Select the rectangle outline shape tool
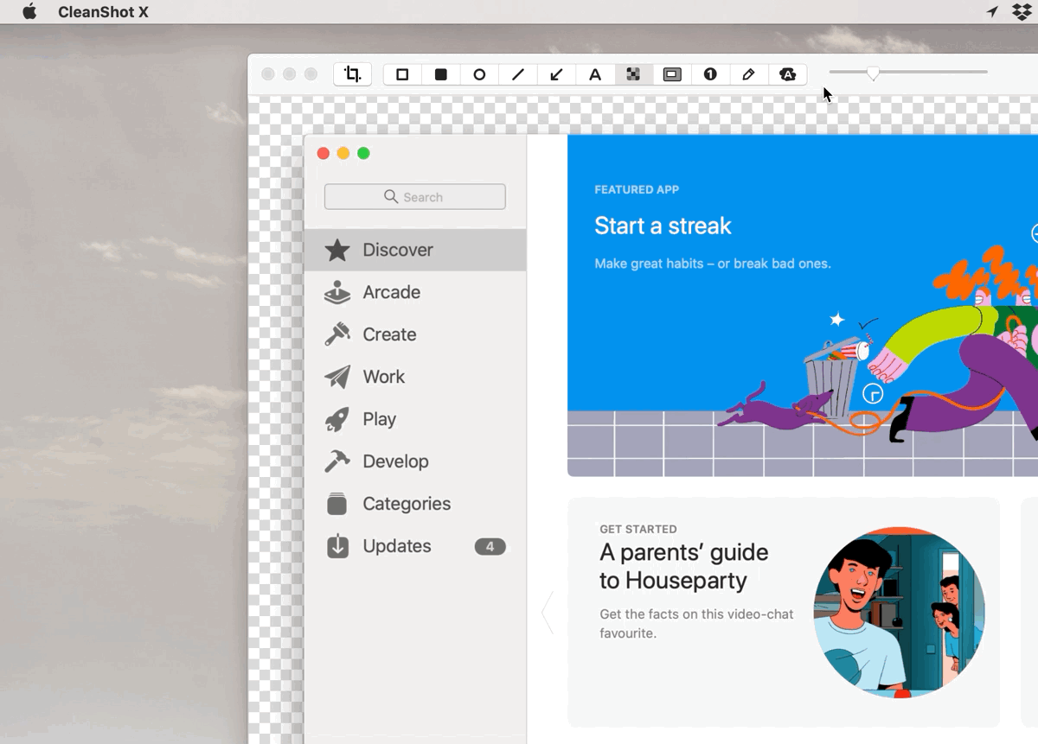 pos(401,74)
